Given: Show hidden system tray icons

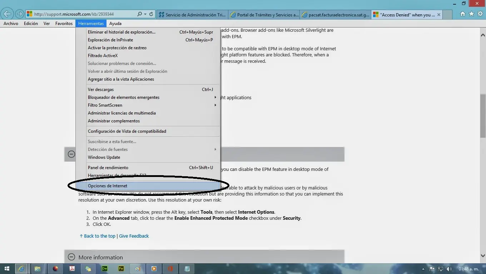Looking at the screenshot, I should pos(423,269).
